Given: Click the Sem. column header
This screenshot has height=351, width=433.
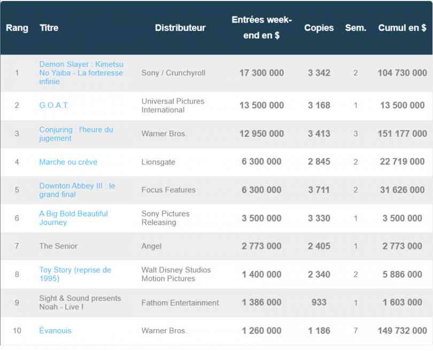Looking at the screenshot, I should coord(355,28).
